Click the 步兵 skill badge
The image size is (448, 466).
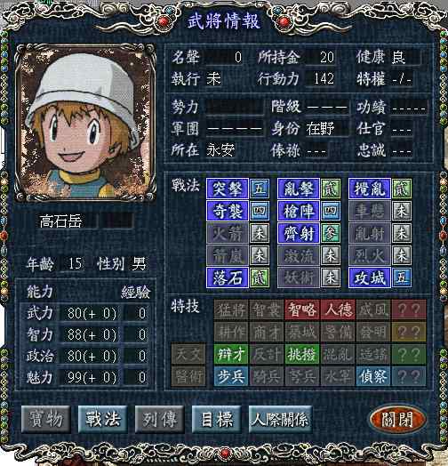pos(231,376)
